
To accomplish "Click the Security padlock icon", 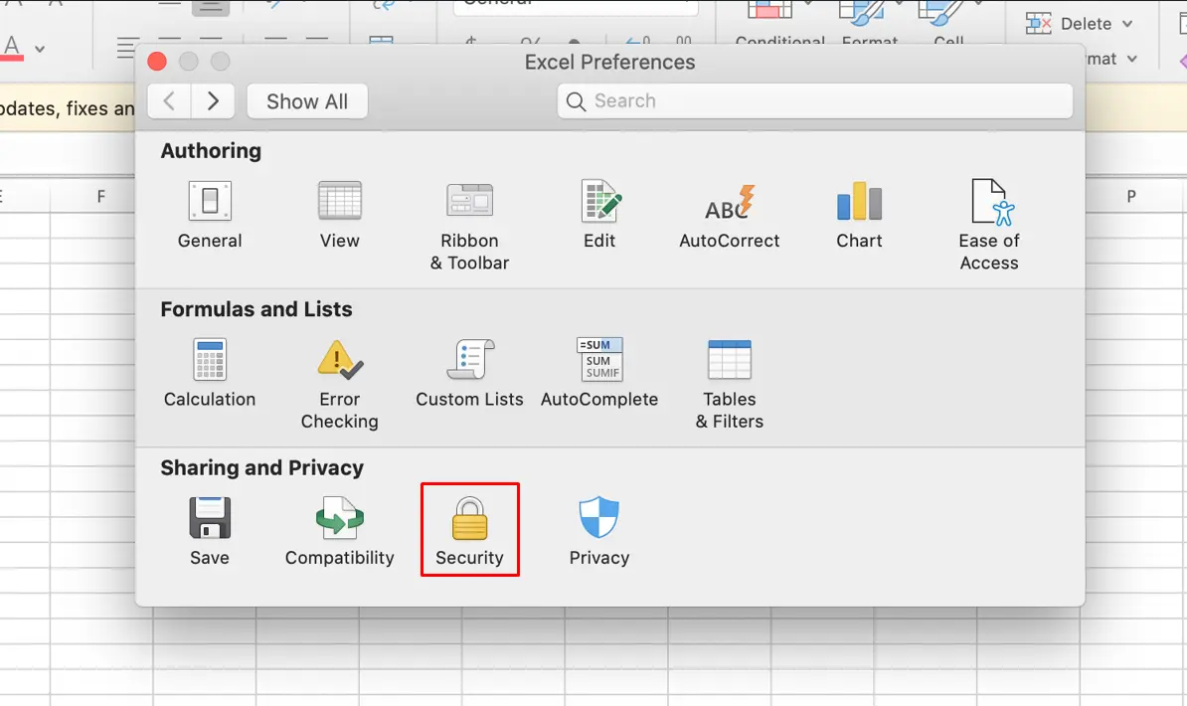I will click(x=469, y=519).
